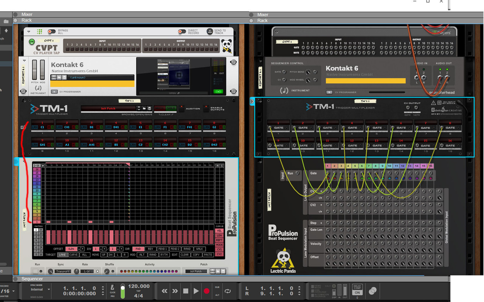Click the Kontakt 6 Pitch wheel
Screen dimensions: 484x302
point(35,70)
